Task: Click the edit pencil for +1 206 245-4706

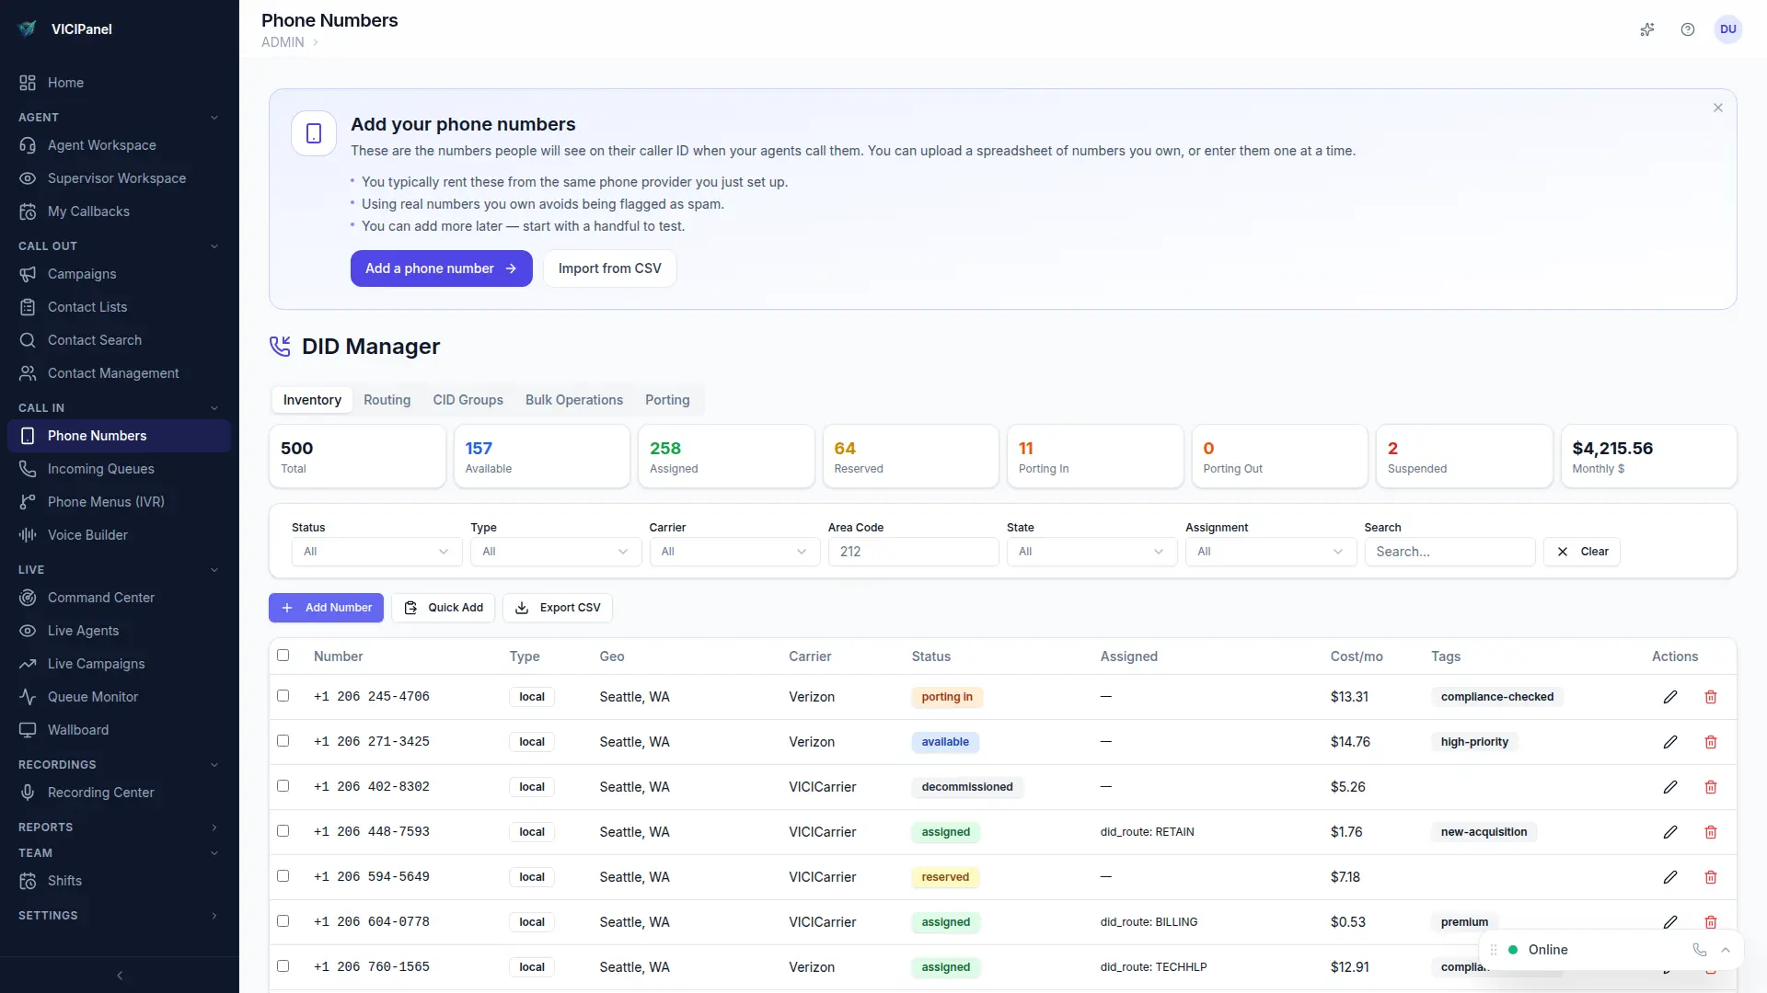Action: (1670, 697)
